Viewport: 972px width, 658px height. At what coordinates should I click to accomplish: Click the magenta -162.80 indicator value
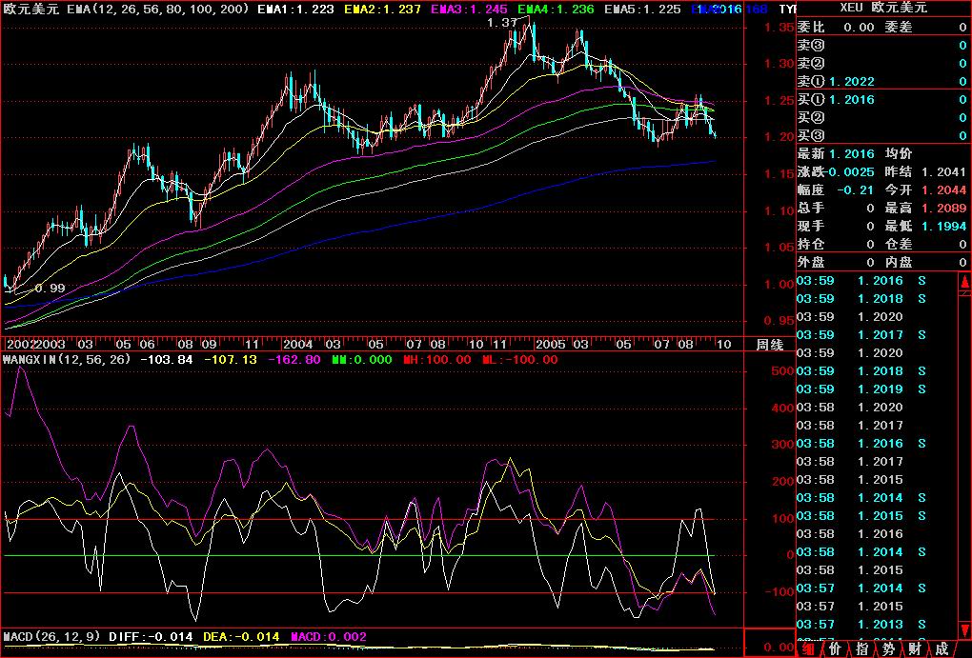pos(294,359)
